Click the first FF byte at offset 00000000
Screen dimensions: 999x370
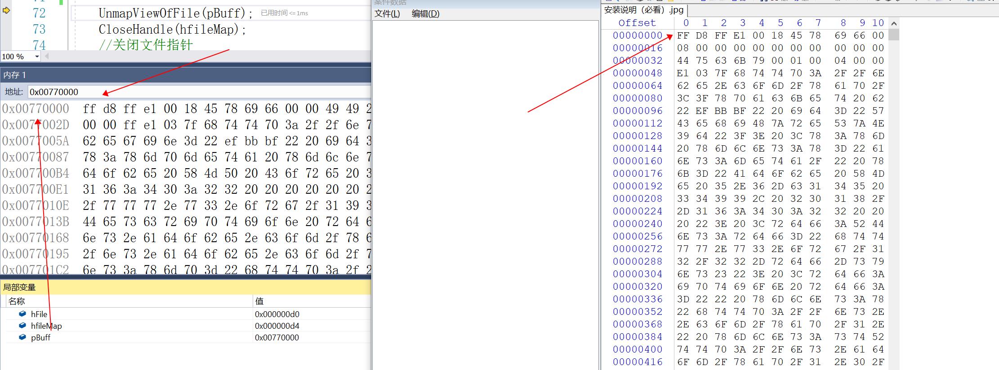(x=683, y=35)
